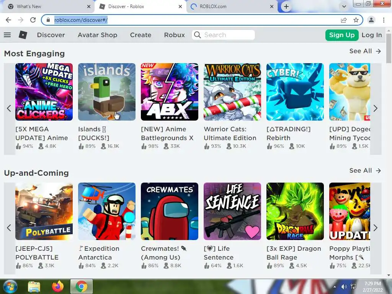
Task: Show next Up-and-Coming games arrow
Action: click(x=376, y=228)
